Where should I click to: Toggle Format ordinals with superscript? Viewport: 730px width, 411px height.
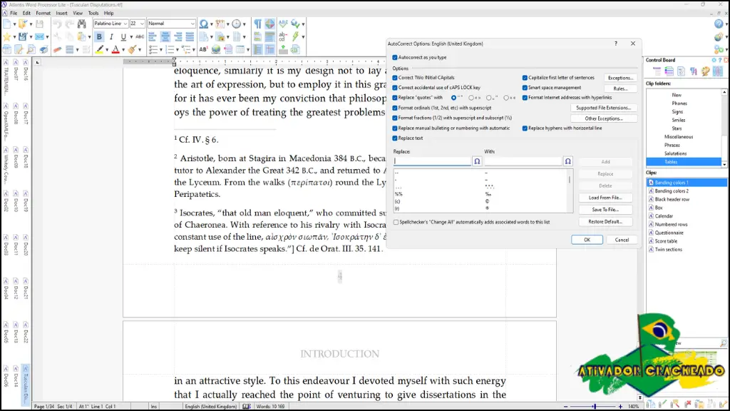point(395,108)
